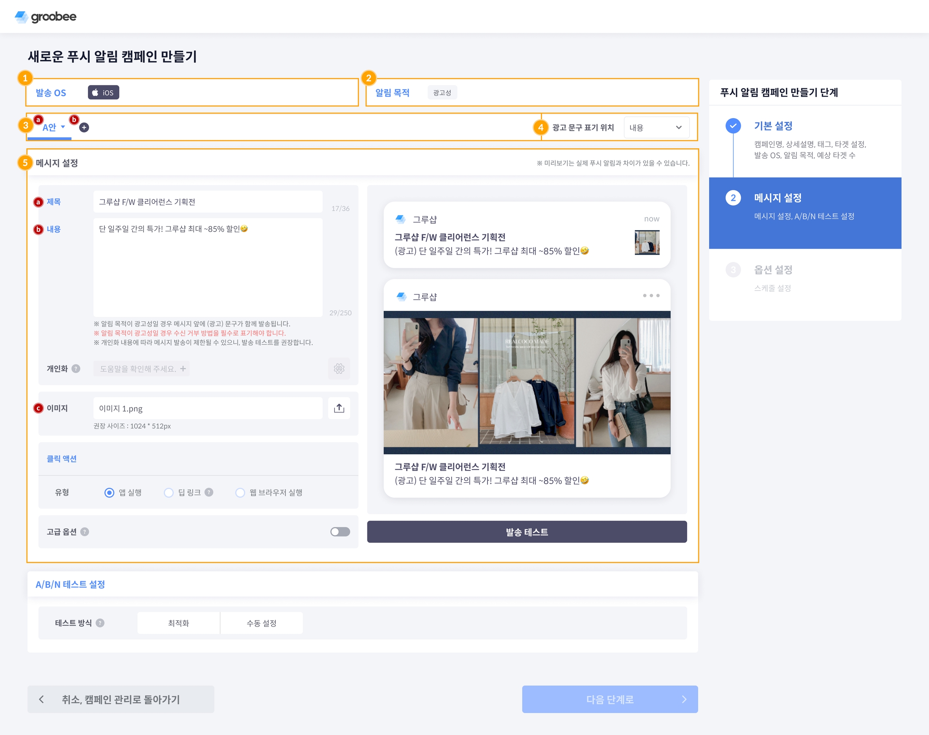Click help icon next to 딥 링크

209,492
